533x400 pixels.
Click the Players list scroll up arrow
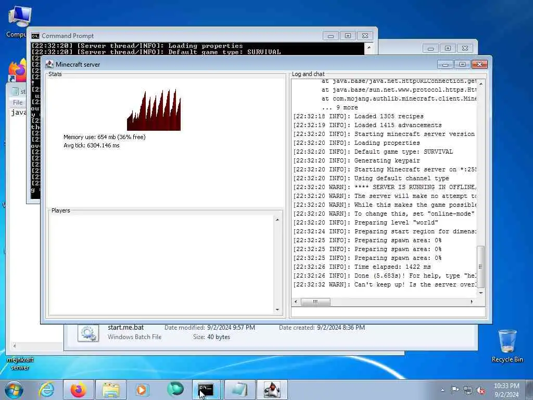pyautogui.click(x=277, y=220)
